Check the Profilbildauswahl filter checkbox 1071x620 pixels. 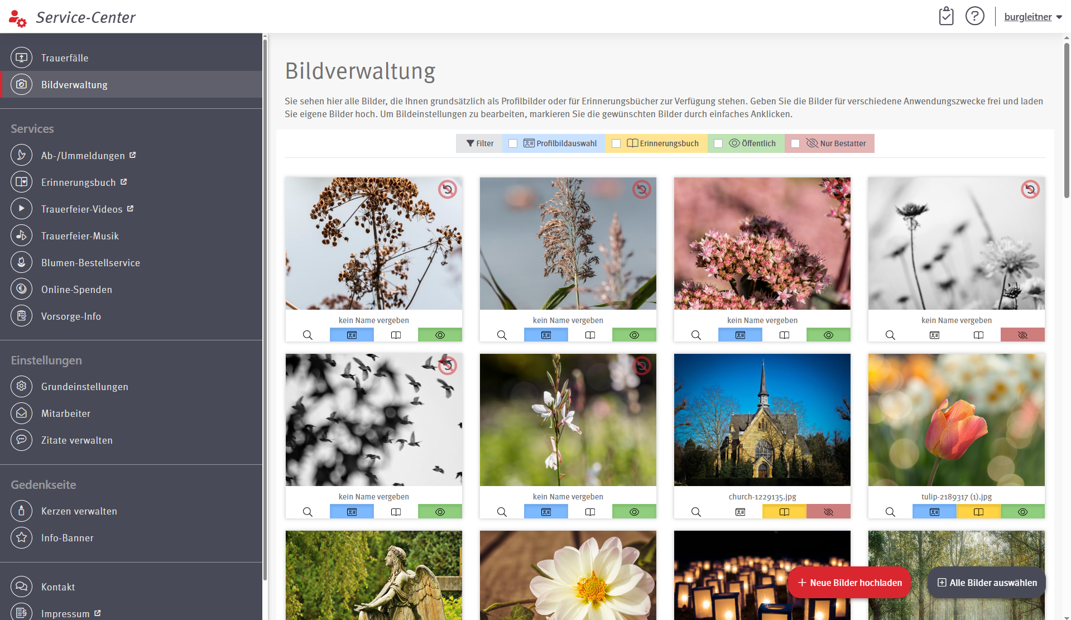point(513,143)
